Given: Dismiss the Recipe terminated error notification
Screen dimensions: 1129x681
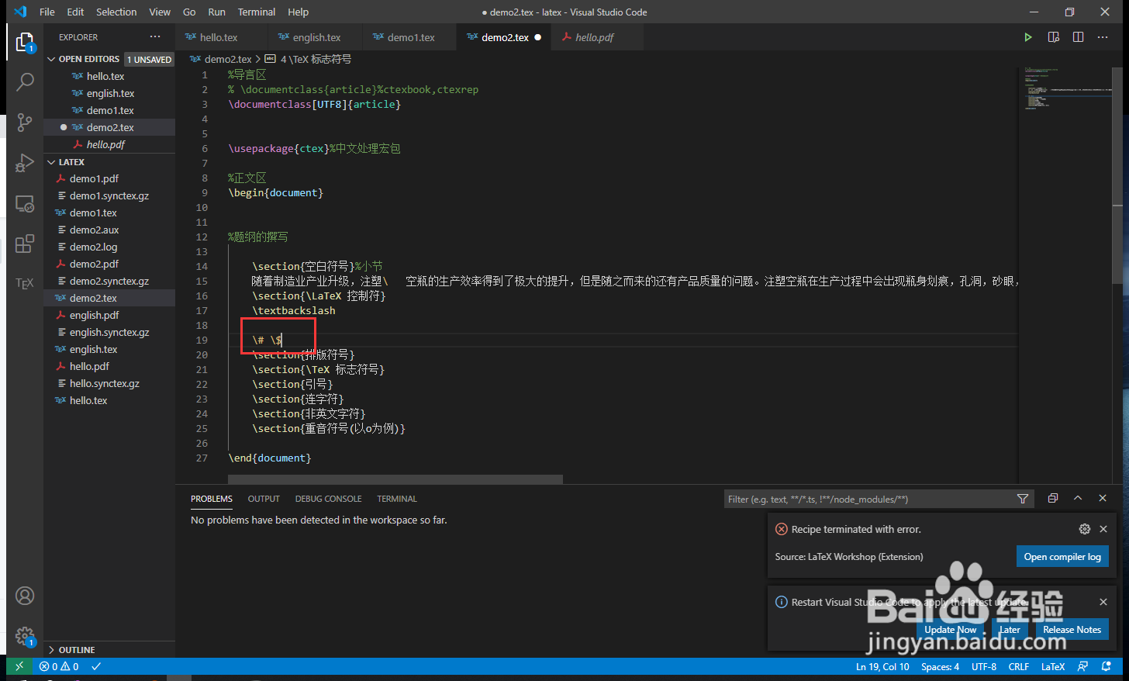Looking at the screenshot, I should tap(1103, 529).
